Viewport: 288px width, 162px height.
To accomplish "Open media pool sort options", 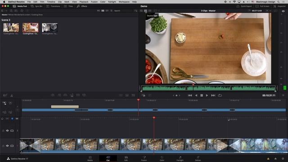I will coord(135,11).
